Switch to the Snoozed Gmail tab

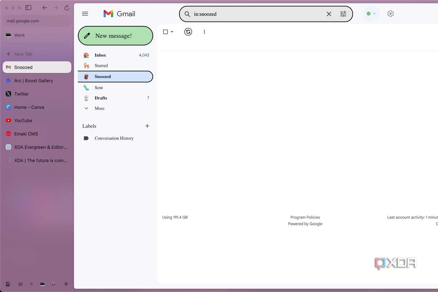(x=37, y=67)
